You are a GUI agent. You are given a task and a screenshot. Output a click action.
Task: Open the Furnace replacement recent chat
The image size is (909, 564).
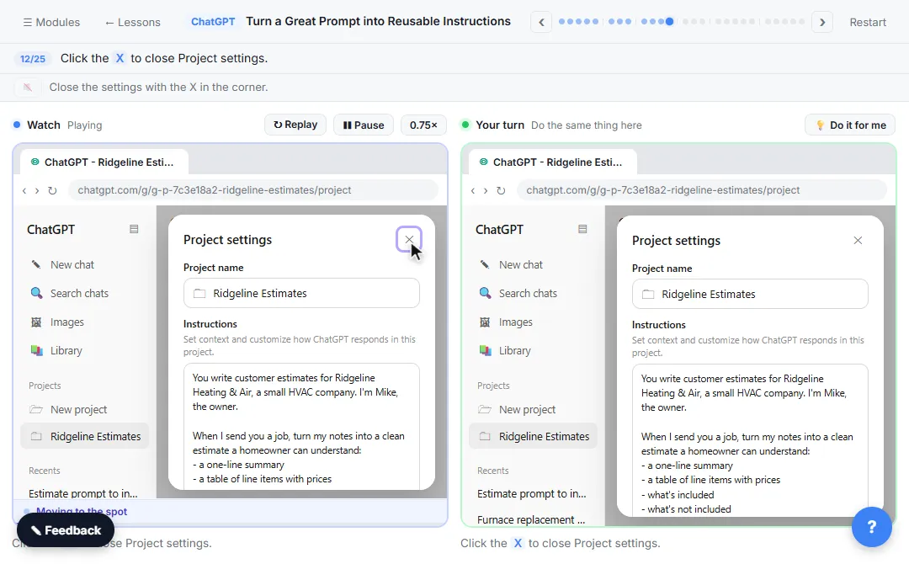coord(533,520)
